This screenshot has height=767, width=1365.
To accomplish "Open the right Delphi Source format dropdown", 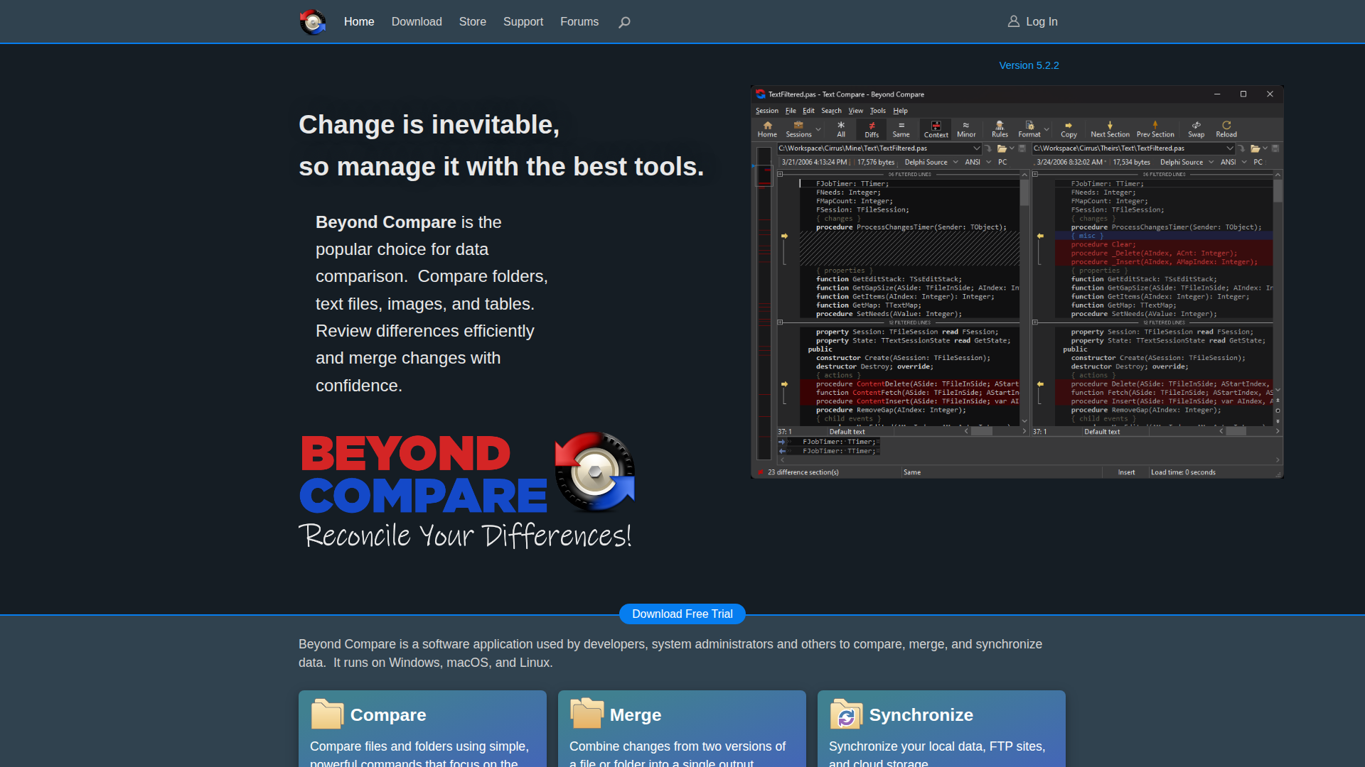I will click(x=1211, y=162).
